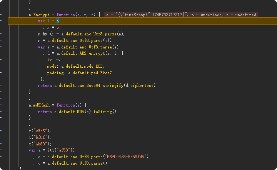The height and width of the screenshot is (170, 277).
Task: Click 'AES' in a.default.AES.encrypt
Action: pyautogui.click(x=83, y=53)
